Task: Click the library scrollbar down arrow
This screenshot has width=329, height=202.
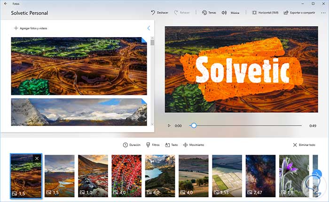Action: (152, 124)
